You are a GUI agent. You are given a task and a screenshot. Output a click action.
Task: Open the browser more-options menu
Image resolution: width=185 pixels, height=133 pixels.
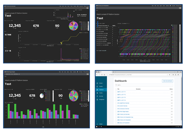(x=181, y=75)
